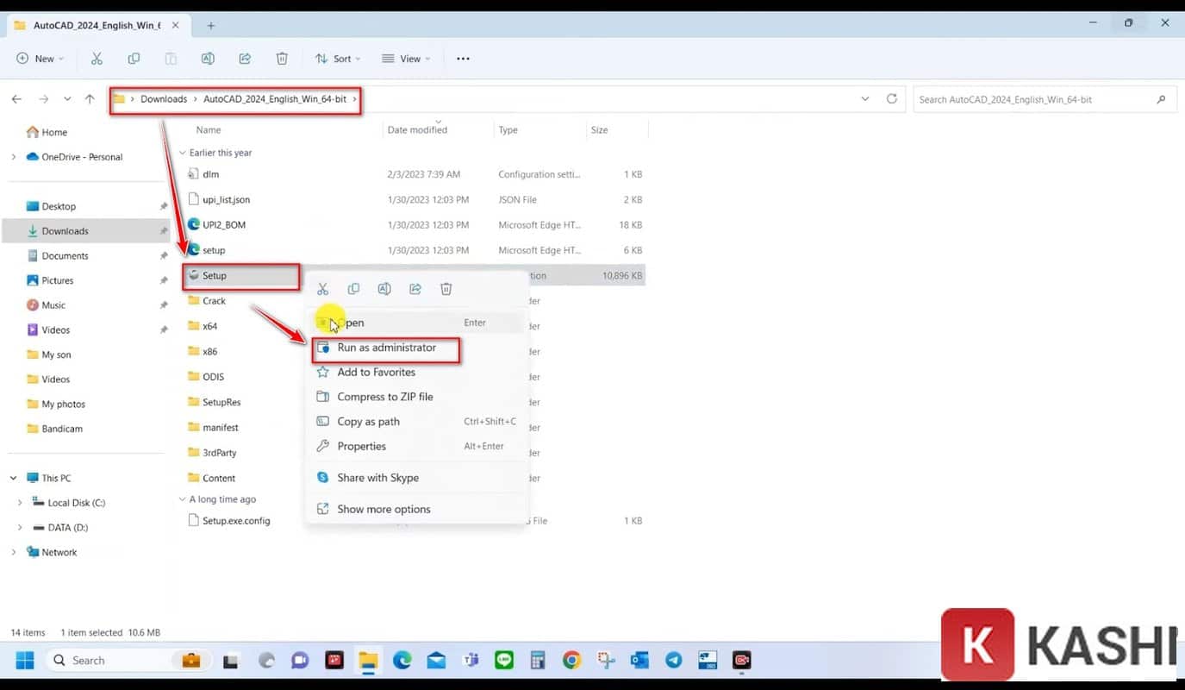Open the Crack folder

click(214, 301)
